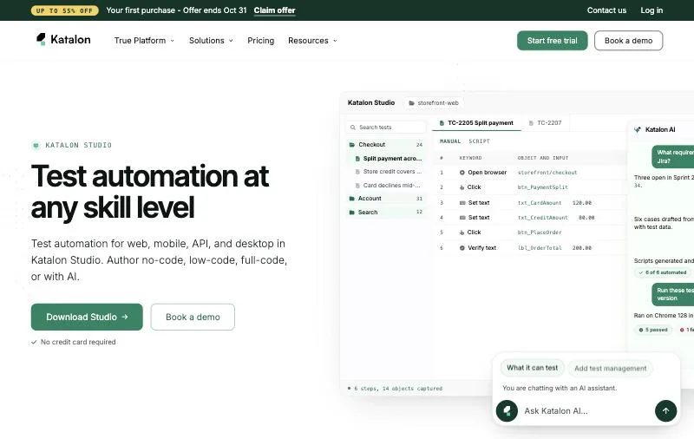Image resolution: width=694 pixels, height=439 pixels.
Task: Select the Add test management chip
Action: tap(611, 368)
